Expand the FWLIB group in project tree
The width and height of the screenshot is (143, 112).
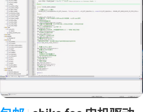click(x=5, y=34)
